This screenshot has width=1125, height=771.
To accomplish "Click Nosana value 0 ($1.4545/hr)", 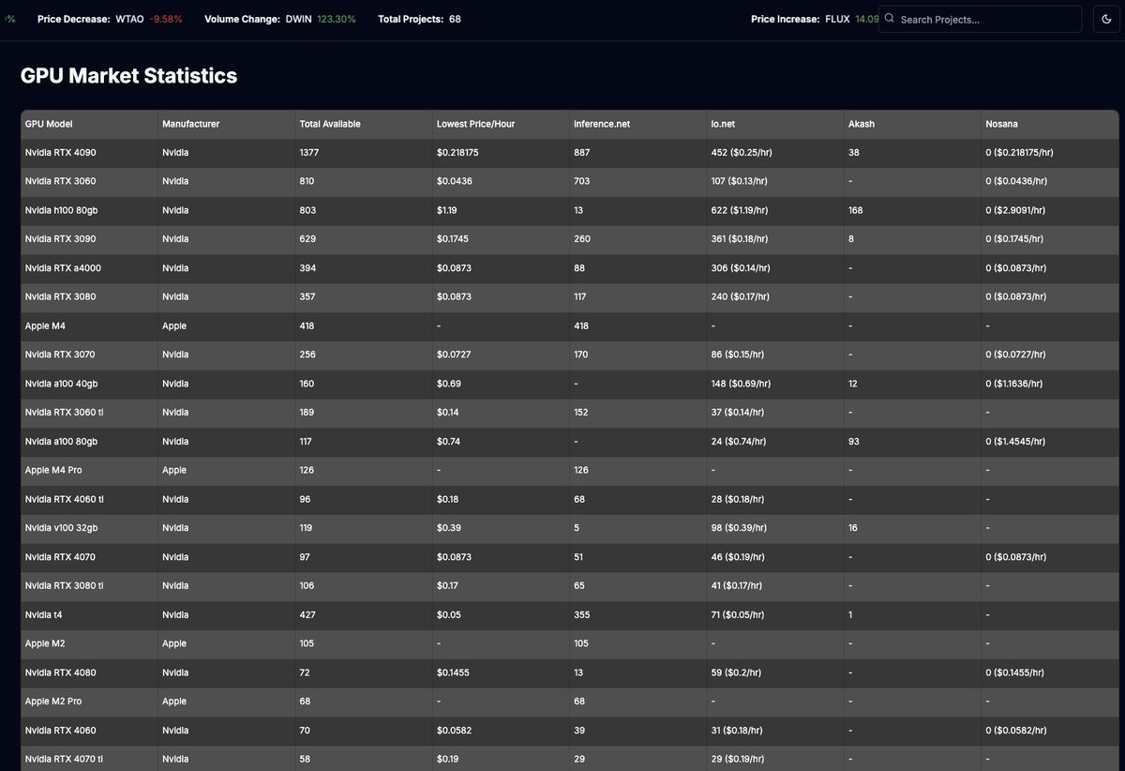I will 1016,442.
